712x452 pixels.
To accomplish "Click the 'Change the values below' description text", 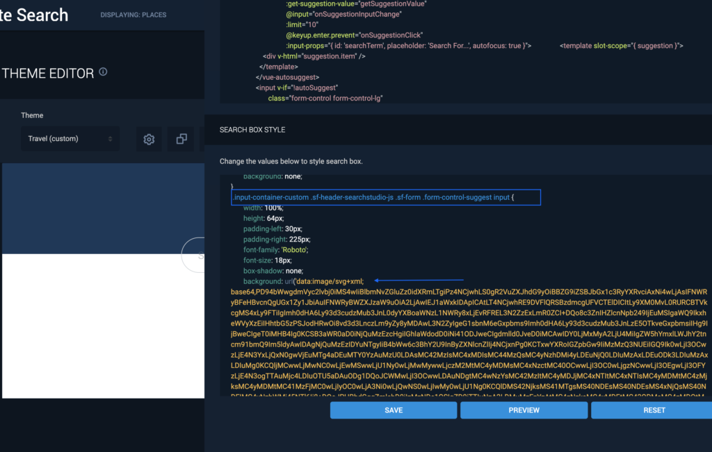I will (291, 161).
